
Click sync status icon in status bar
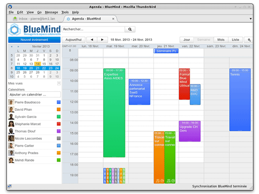click(x=9, y=186)
